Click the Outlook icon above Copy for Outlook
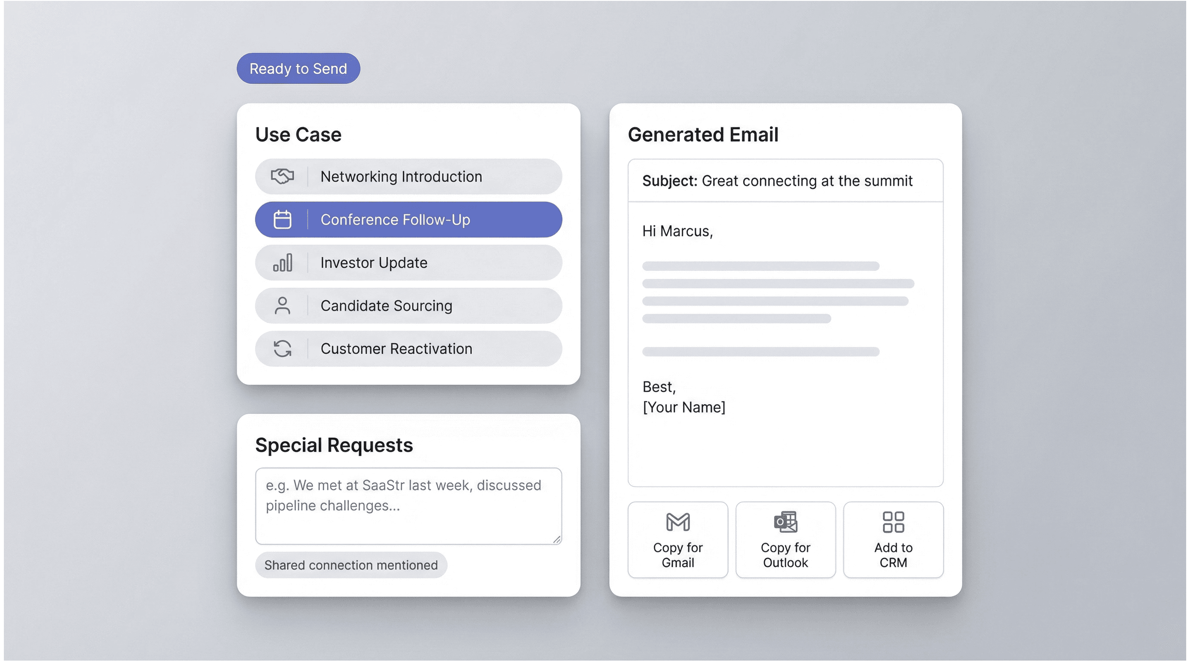1187x664 pixels. (785, 523)
